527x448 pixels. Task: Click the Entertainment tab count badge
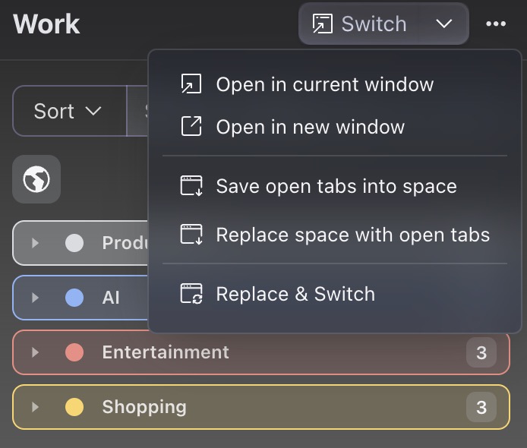pyautogui.click(x=481, y=352)
